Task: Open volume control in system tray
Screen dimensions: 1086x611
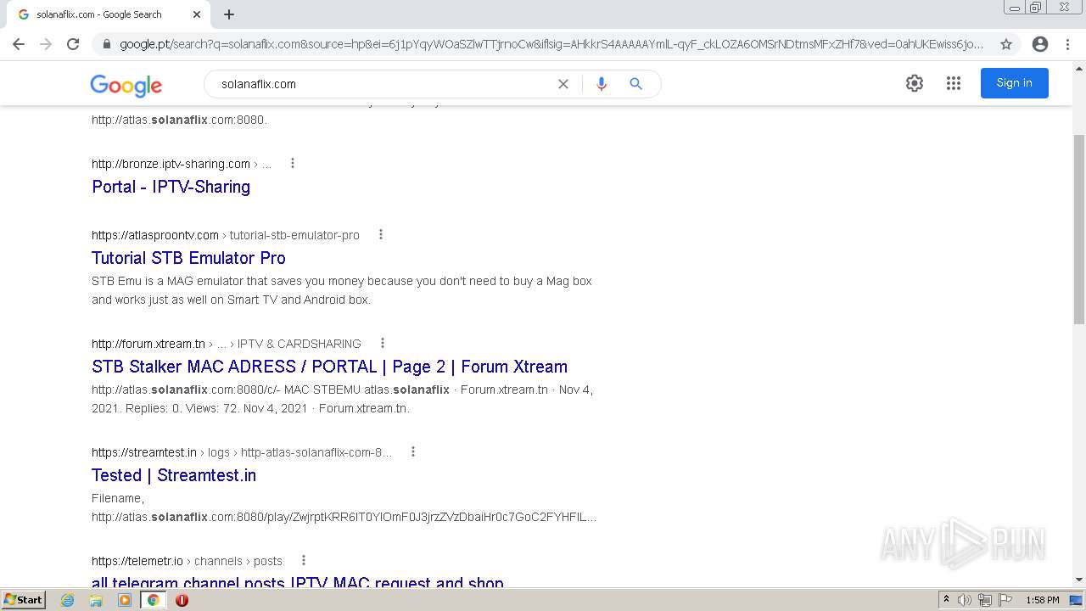Action: pos(965,600)
